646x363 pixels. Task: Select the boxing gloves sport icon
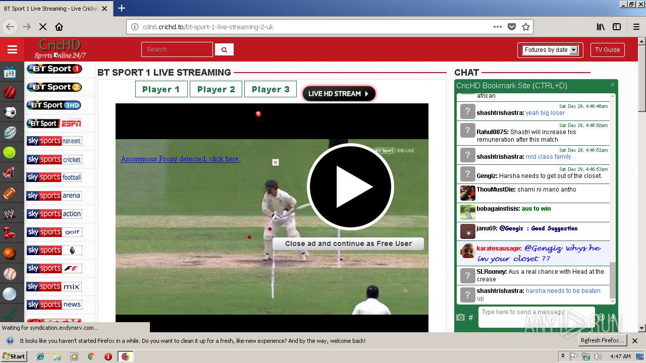(10, 233)
